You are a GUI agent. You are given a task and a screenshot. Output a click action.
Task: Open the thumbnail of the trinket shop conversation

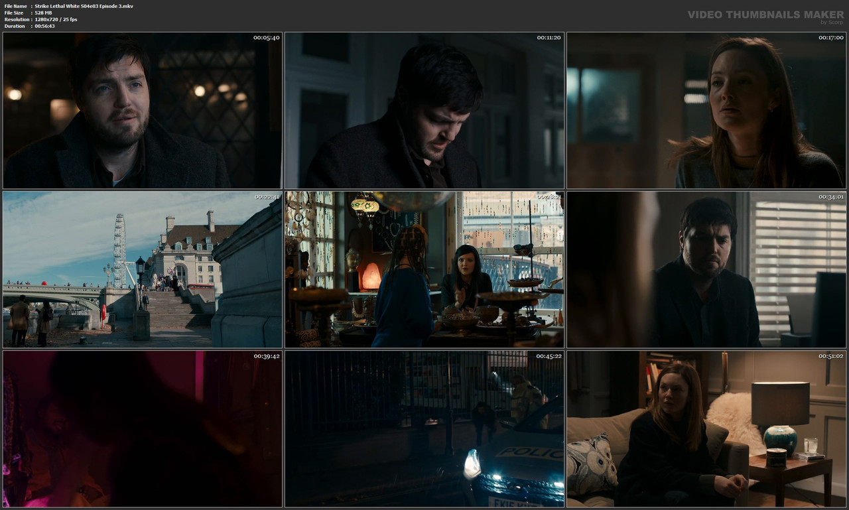[x=423, y=269]
